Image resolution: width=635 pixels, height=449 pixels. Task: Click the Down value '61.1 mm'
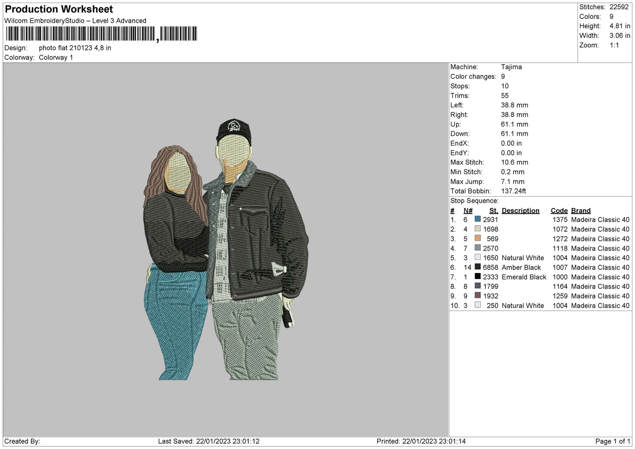(515, 134)
